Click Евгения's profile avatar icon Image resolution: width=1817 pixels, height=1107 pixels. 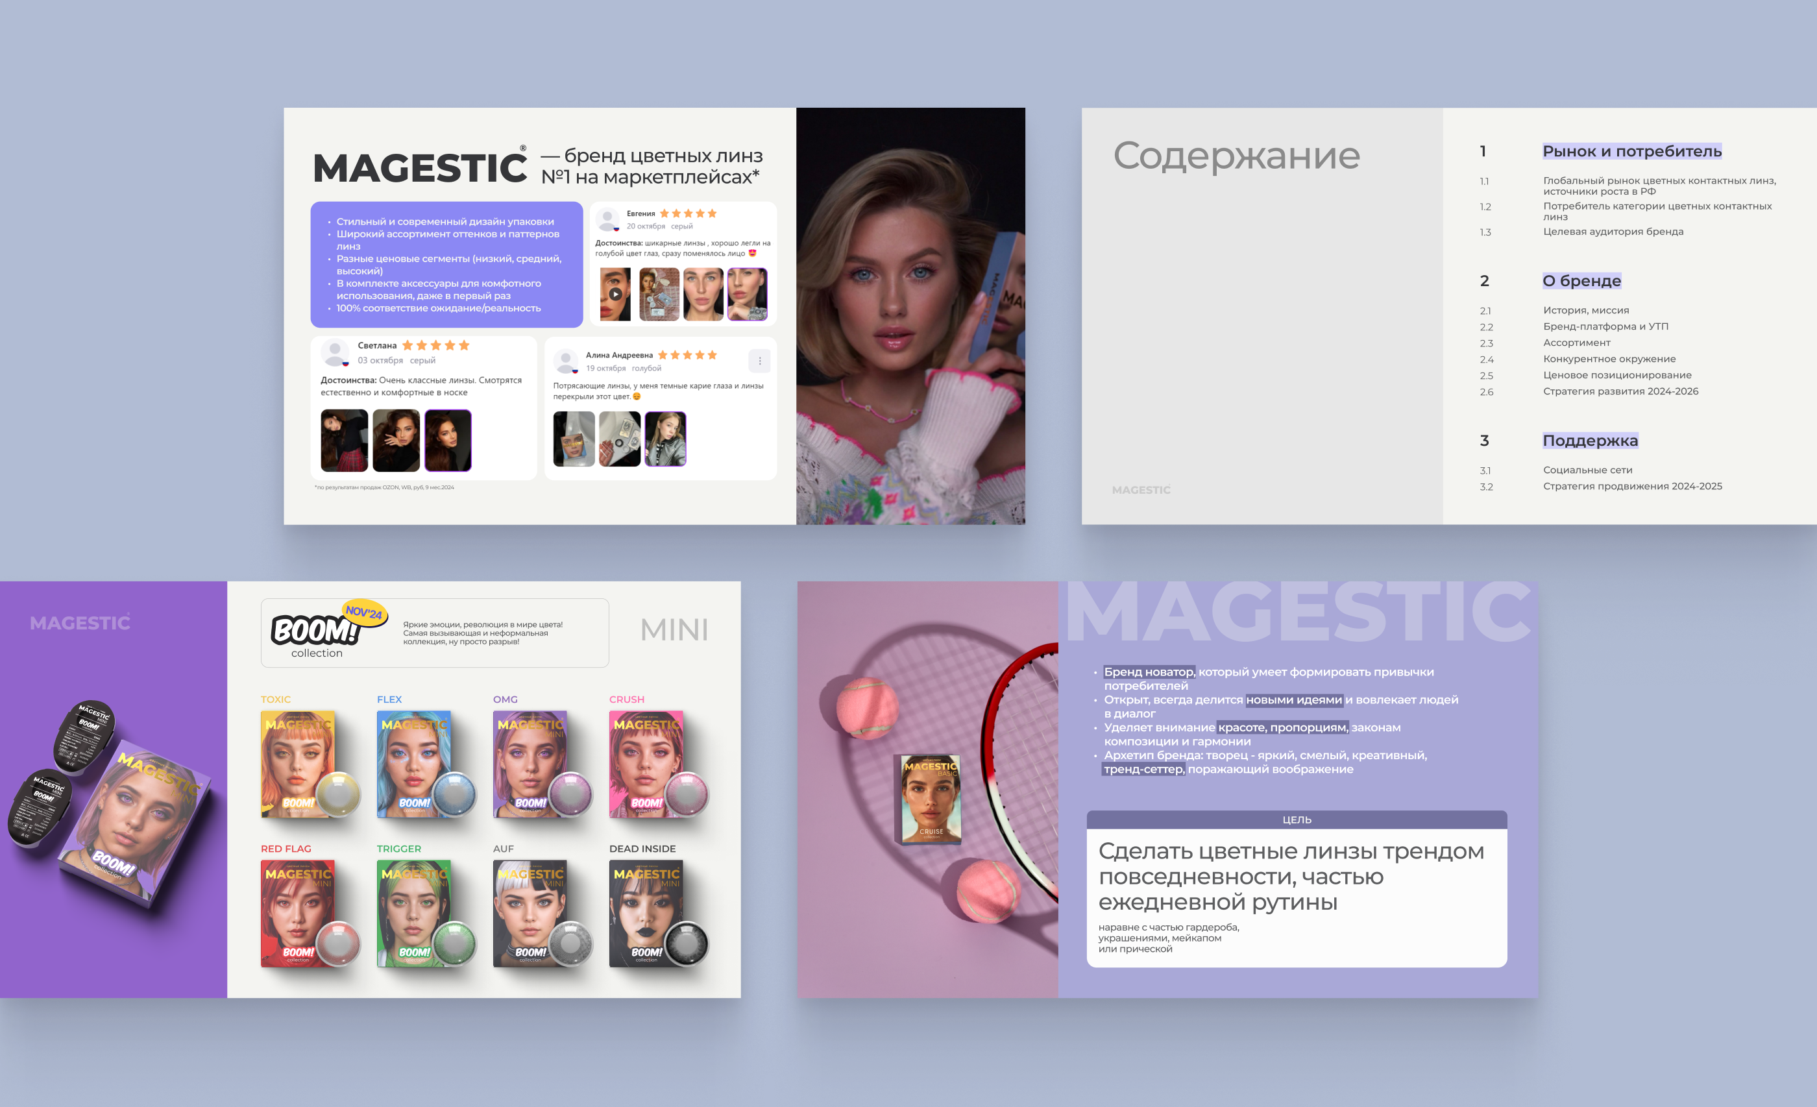tap(607, 219)
